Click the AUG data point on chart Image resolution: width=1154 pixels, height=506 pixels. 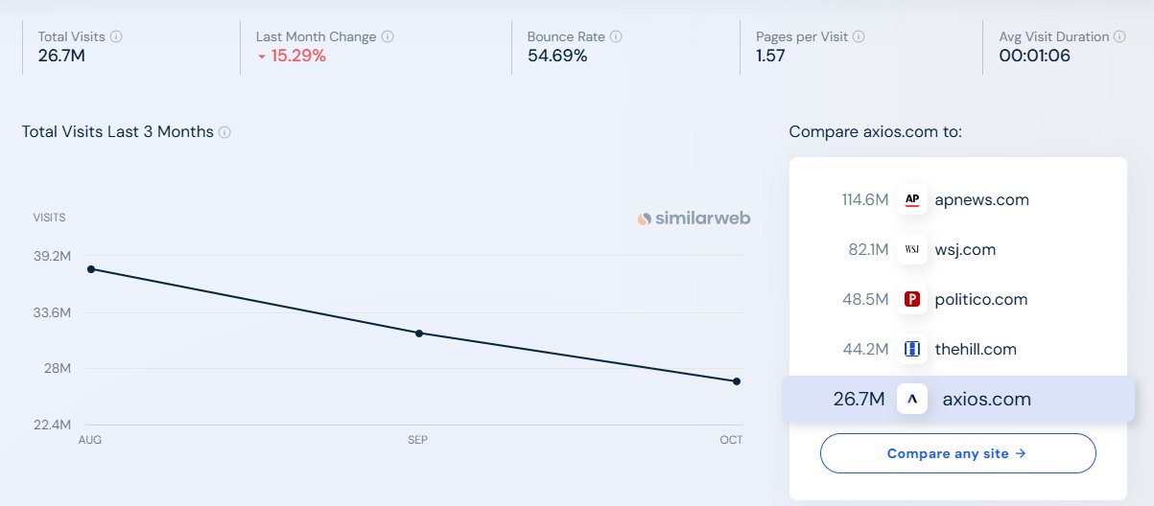pyautogui.click(x=91, y=269)
